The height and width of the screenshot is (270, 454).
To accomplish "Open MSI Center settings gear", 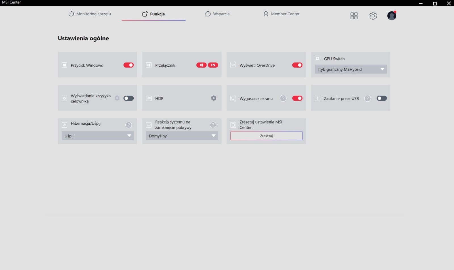I will coord(373,16).
